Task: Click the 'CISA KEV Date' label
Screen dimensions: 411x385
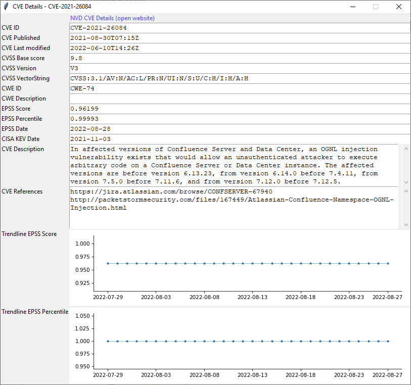Action: 20,139
